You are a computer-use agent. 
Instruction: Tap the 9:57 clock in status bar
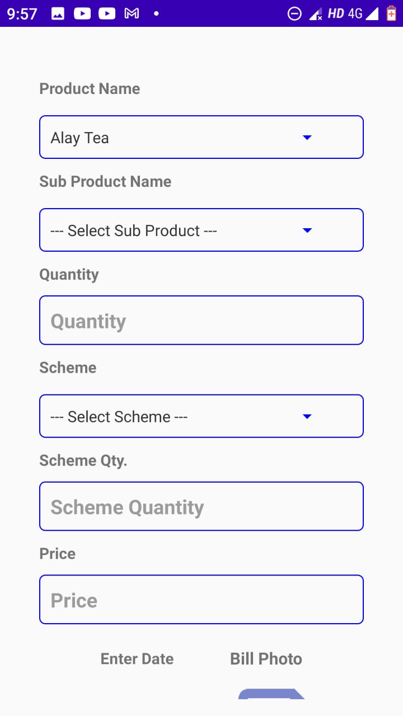point(22,13)
